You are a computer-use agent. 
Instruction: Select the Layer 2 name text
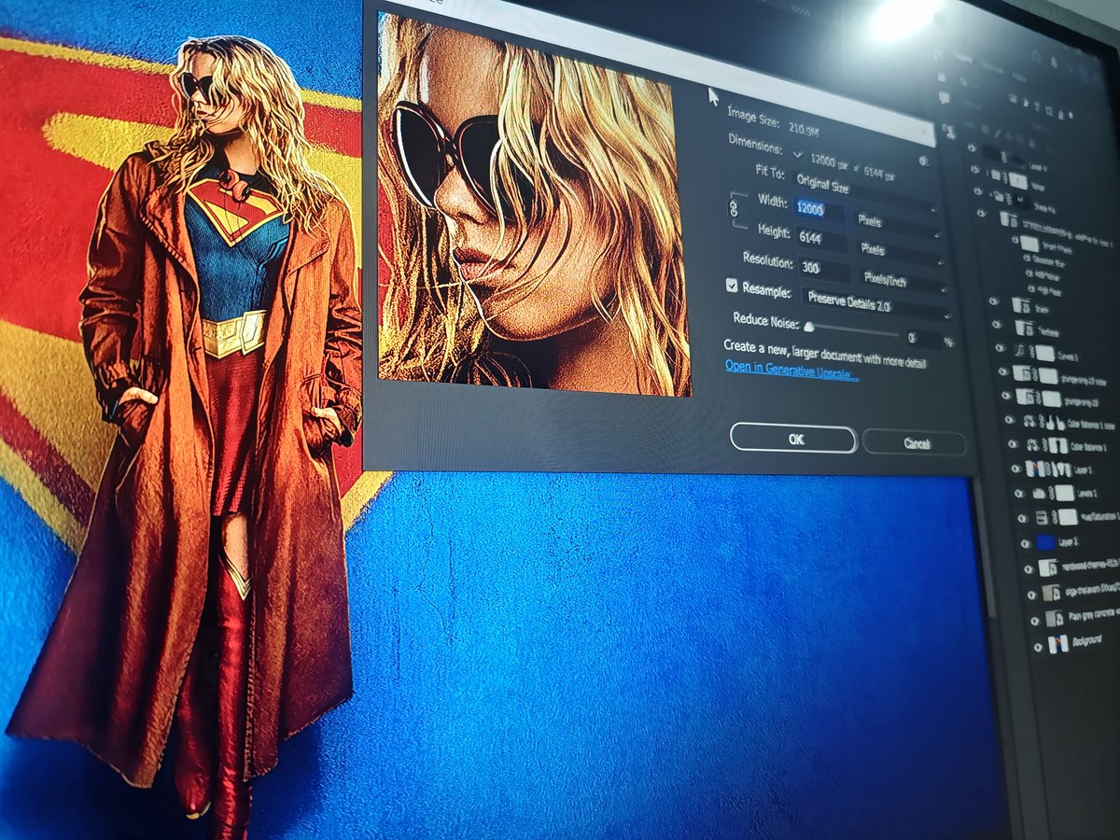[1069, 541]
